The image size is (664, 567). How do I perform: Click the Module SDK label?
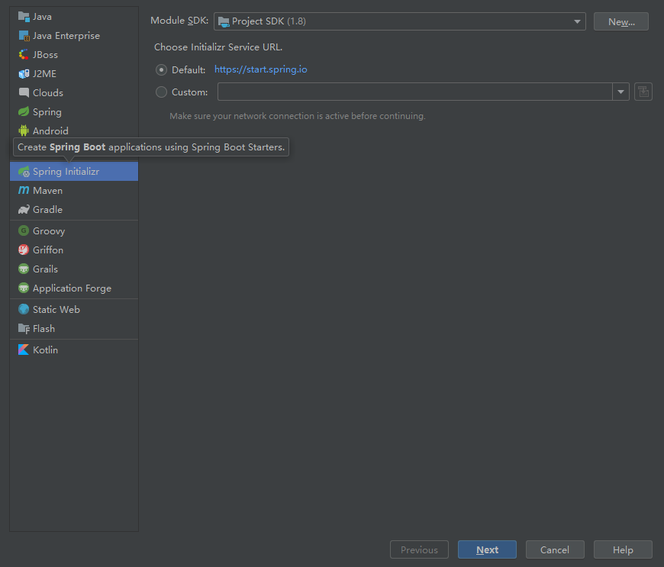tap(179, 21)
